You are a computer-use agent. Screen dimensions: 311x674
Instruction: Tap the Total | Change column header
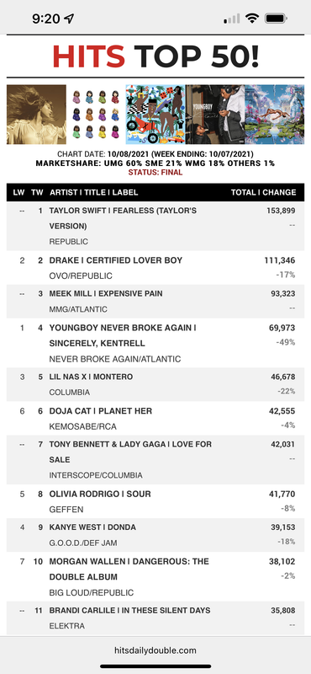[263, 193]
